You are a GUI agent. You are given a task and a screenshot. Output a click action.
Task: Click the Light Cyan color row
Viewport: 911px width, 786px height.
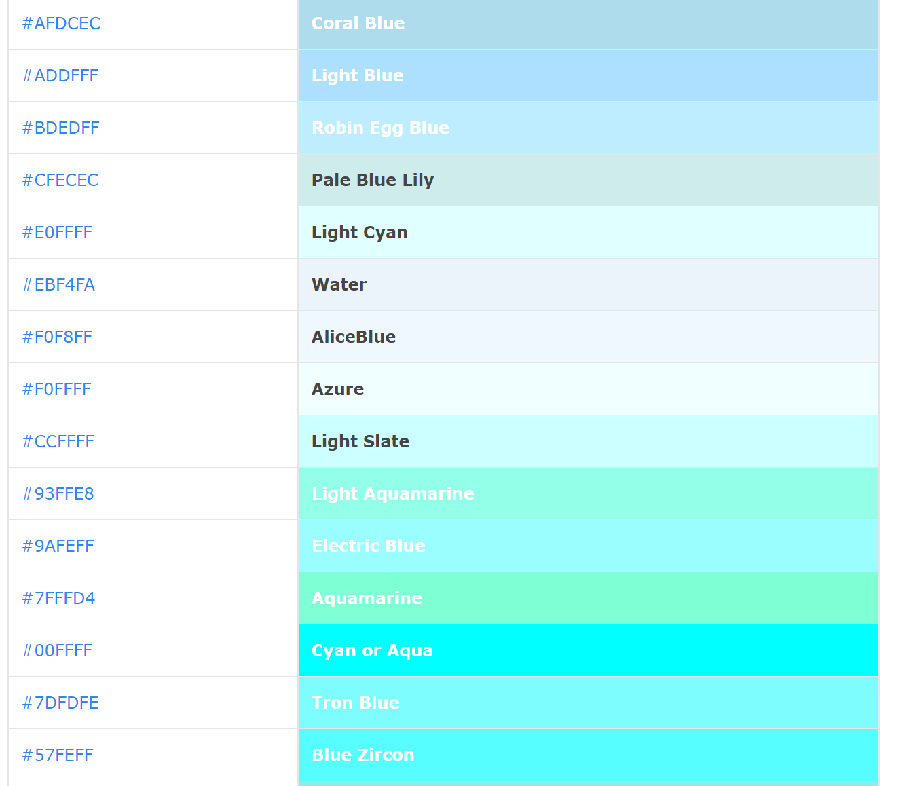point(588,233)
